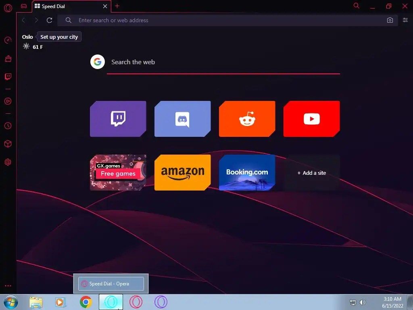Viewport: 413px width, 310px height.
Task: Click the 61 F temperature reading
Action: [x=38, y=47]
